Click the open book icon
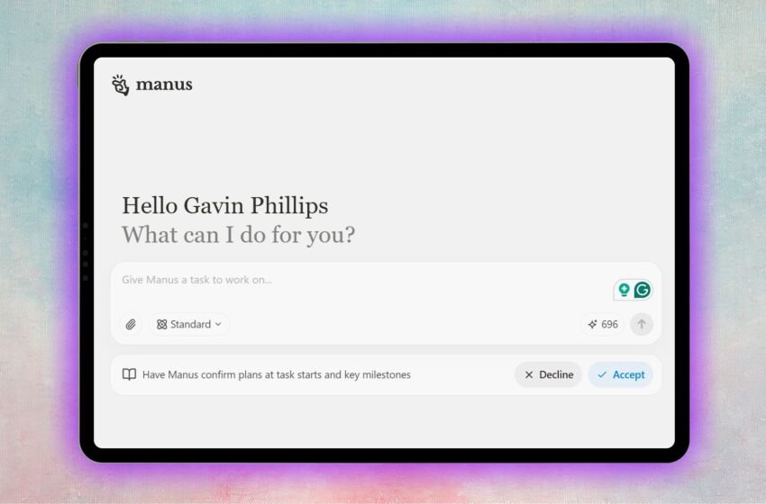 pyautogui.click(x=129, y=374)
